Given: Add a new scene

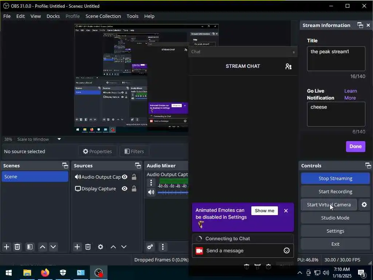Looking at the screenshot, I should tap(7, 247).
